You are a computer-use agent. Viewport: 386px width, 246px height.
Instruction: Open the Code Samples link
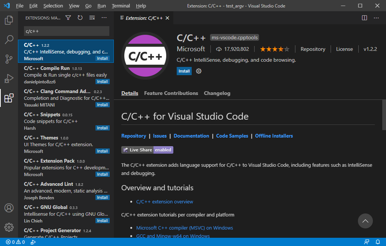click(232, 136)
